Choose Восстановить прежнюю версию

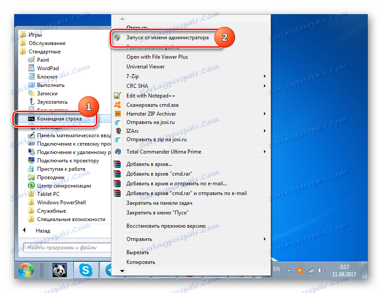[x=166, y=226]
